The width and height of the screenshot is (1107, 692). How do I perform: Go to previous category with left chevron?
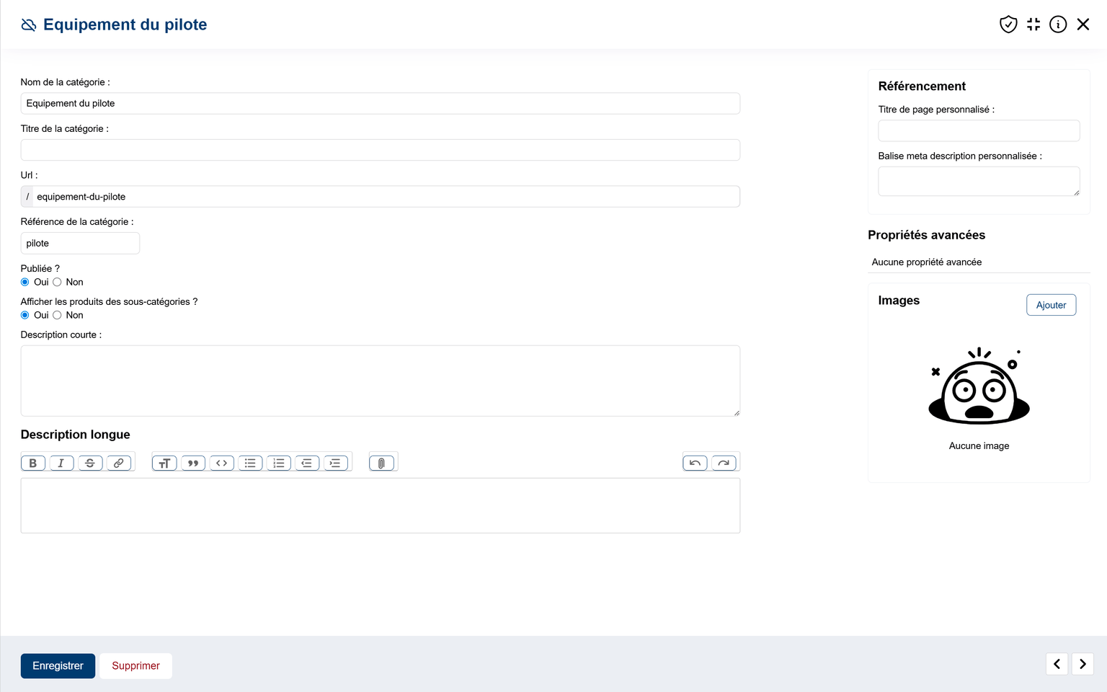(1057, 664)
